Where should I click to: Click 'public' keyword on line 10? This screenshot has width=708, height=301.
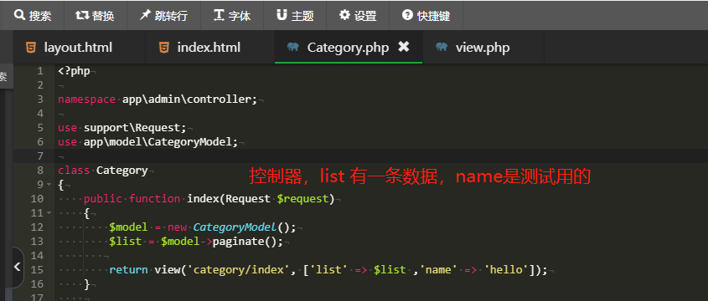pyautogui.click(x=102, y=199)
